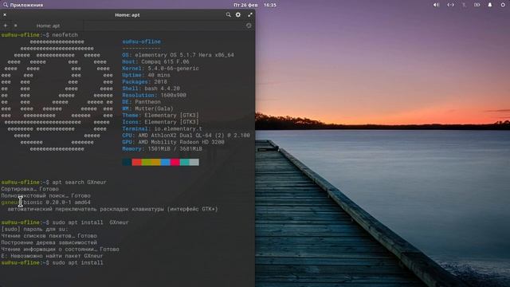Open closed tabs history icon
Screen dimensions: 510x287
(249, 26)
